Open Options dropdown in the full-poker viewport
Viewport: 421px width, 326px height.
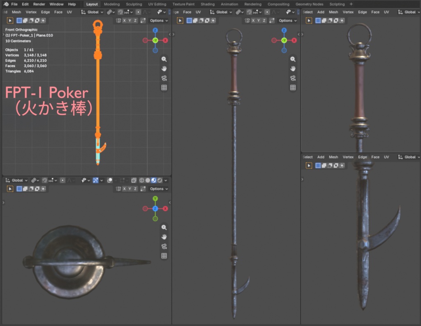[287, 21]
